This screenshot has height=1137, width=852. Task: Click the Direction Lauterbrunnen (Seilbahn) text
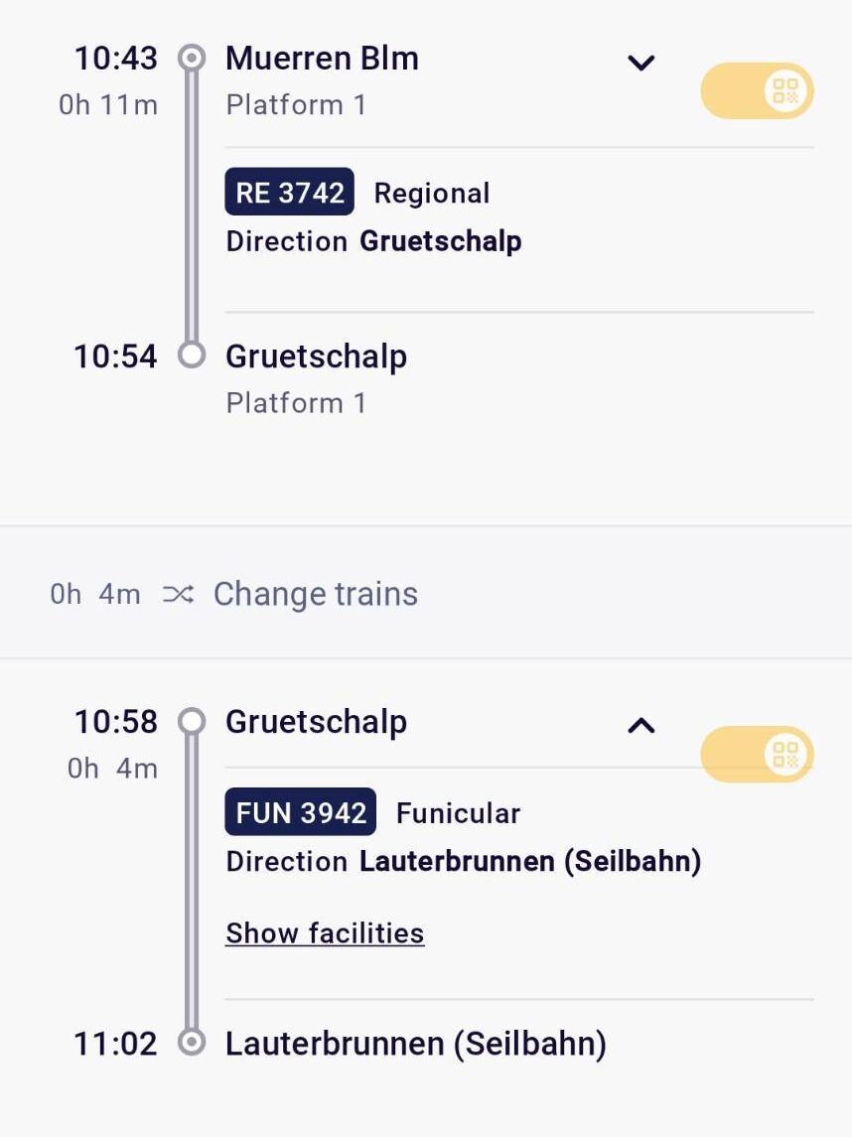(463, 861)
